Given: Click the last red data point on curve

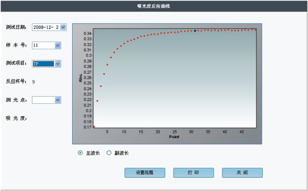Looking at the screenshot, I should [x=256, y=30].
